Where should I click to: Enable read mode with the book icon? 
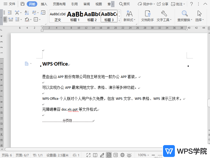pyautogui.click(x=95, y=155)
